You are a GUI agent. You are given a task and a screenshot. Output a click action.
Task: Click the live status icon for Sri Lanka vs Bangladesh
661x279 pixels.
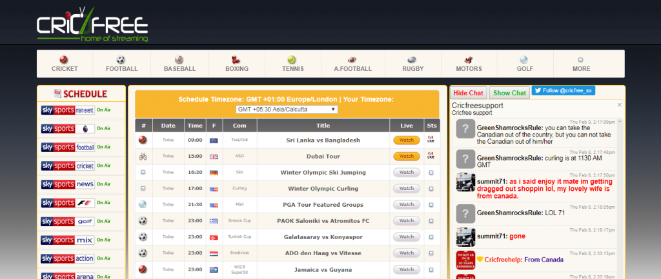click(x=431, y=140)
